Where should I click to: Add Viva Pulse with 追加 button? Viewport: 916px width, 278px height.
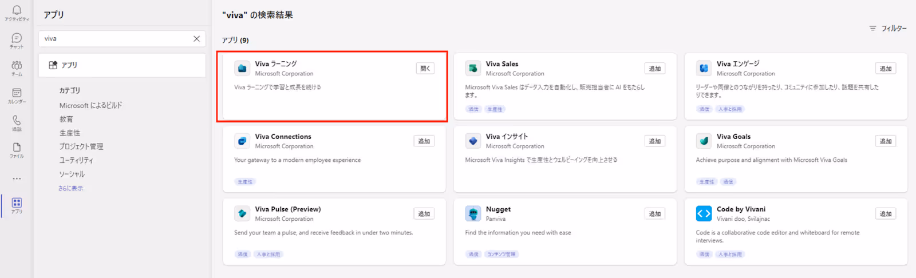[424, 214]
